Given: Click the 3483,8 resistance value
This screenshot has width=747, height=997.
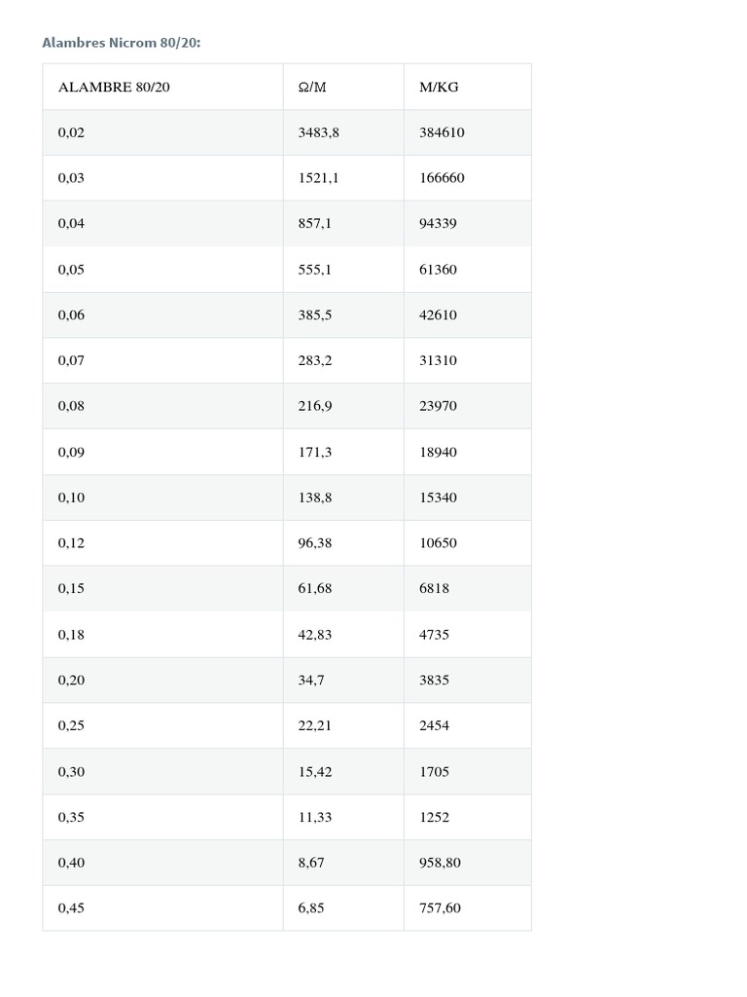Looking at the screenshot, I should (x=318, y=132).
